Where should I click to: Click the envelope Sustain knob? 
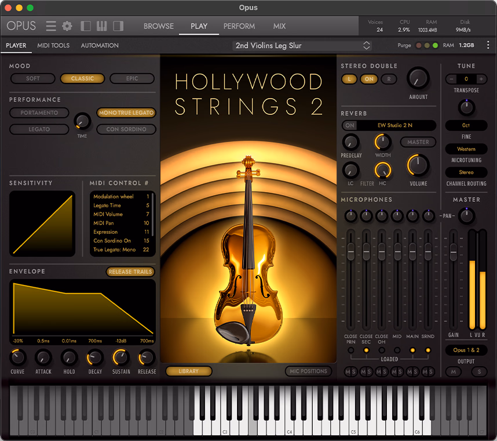pyautogui.click(x=121, y=357)
